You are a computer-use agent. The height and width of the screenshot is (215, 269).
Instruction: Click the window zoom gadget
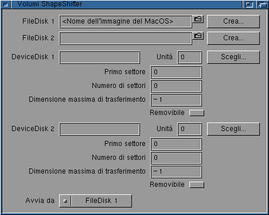point(249,5)
